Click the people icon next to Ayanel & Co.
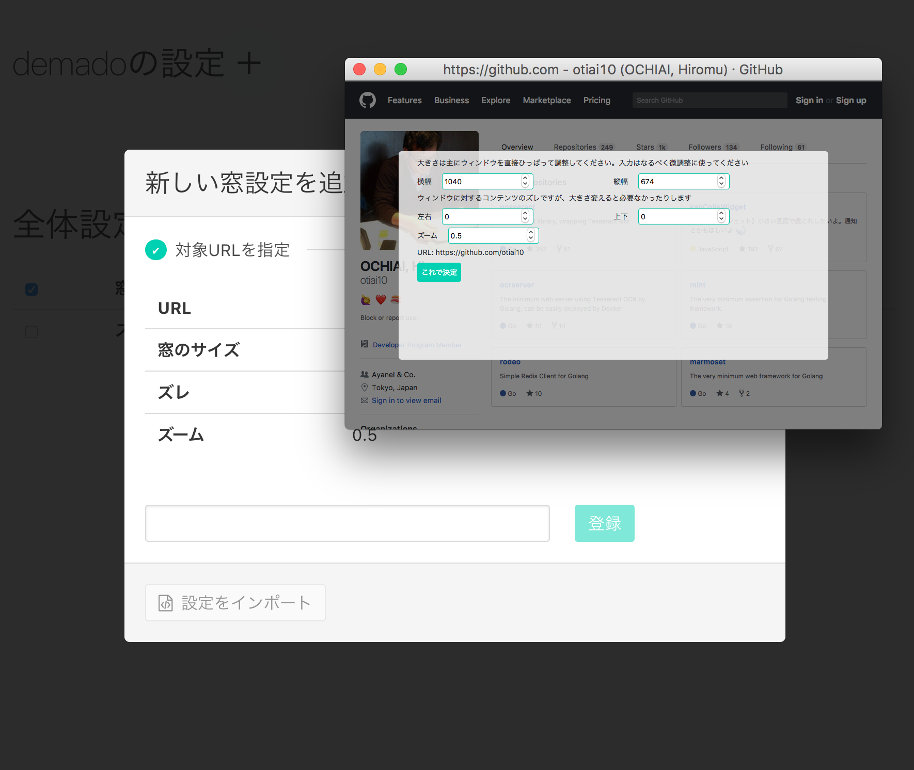 tap(364, 374)
